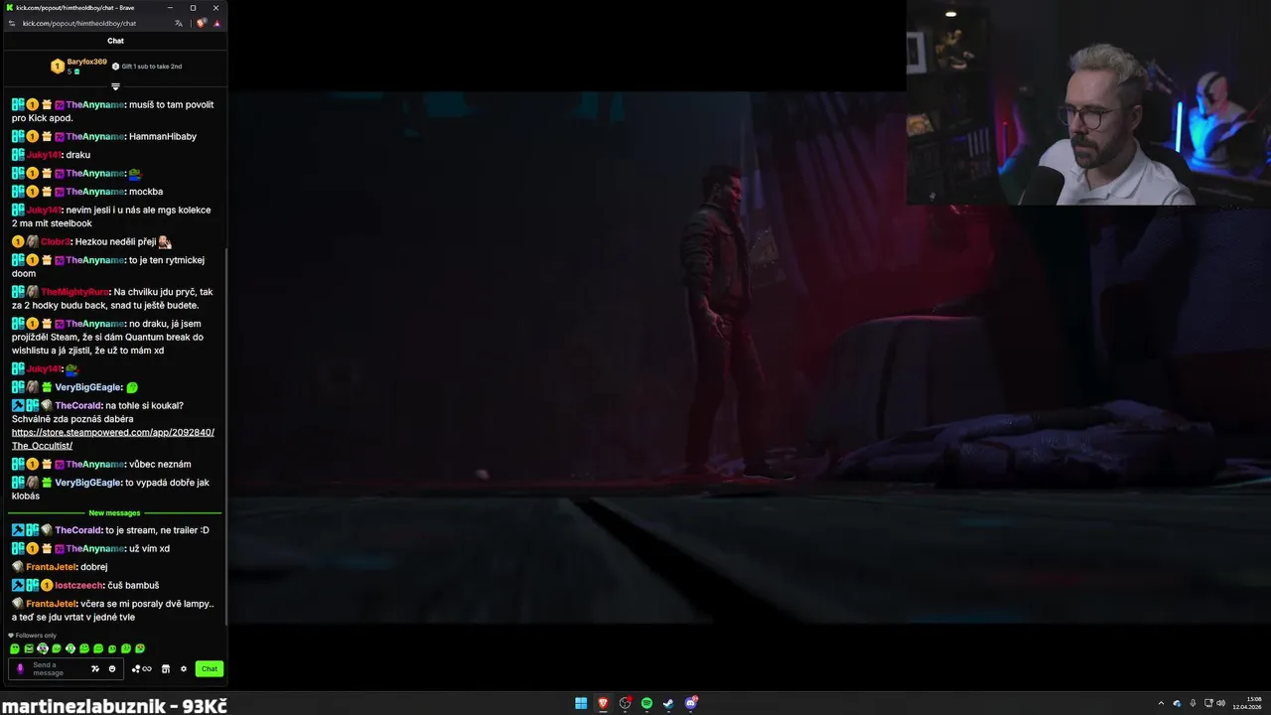View site settings icon left of URL
The height and width of the screenshot is (715, 1271).
click(x=12, y=23)
